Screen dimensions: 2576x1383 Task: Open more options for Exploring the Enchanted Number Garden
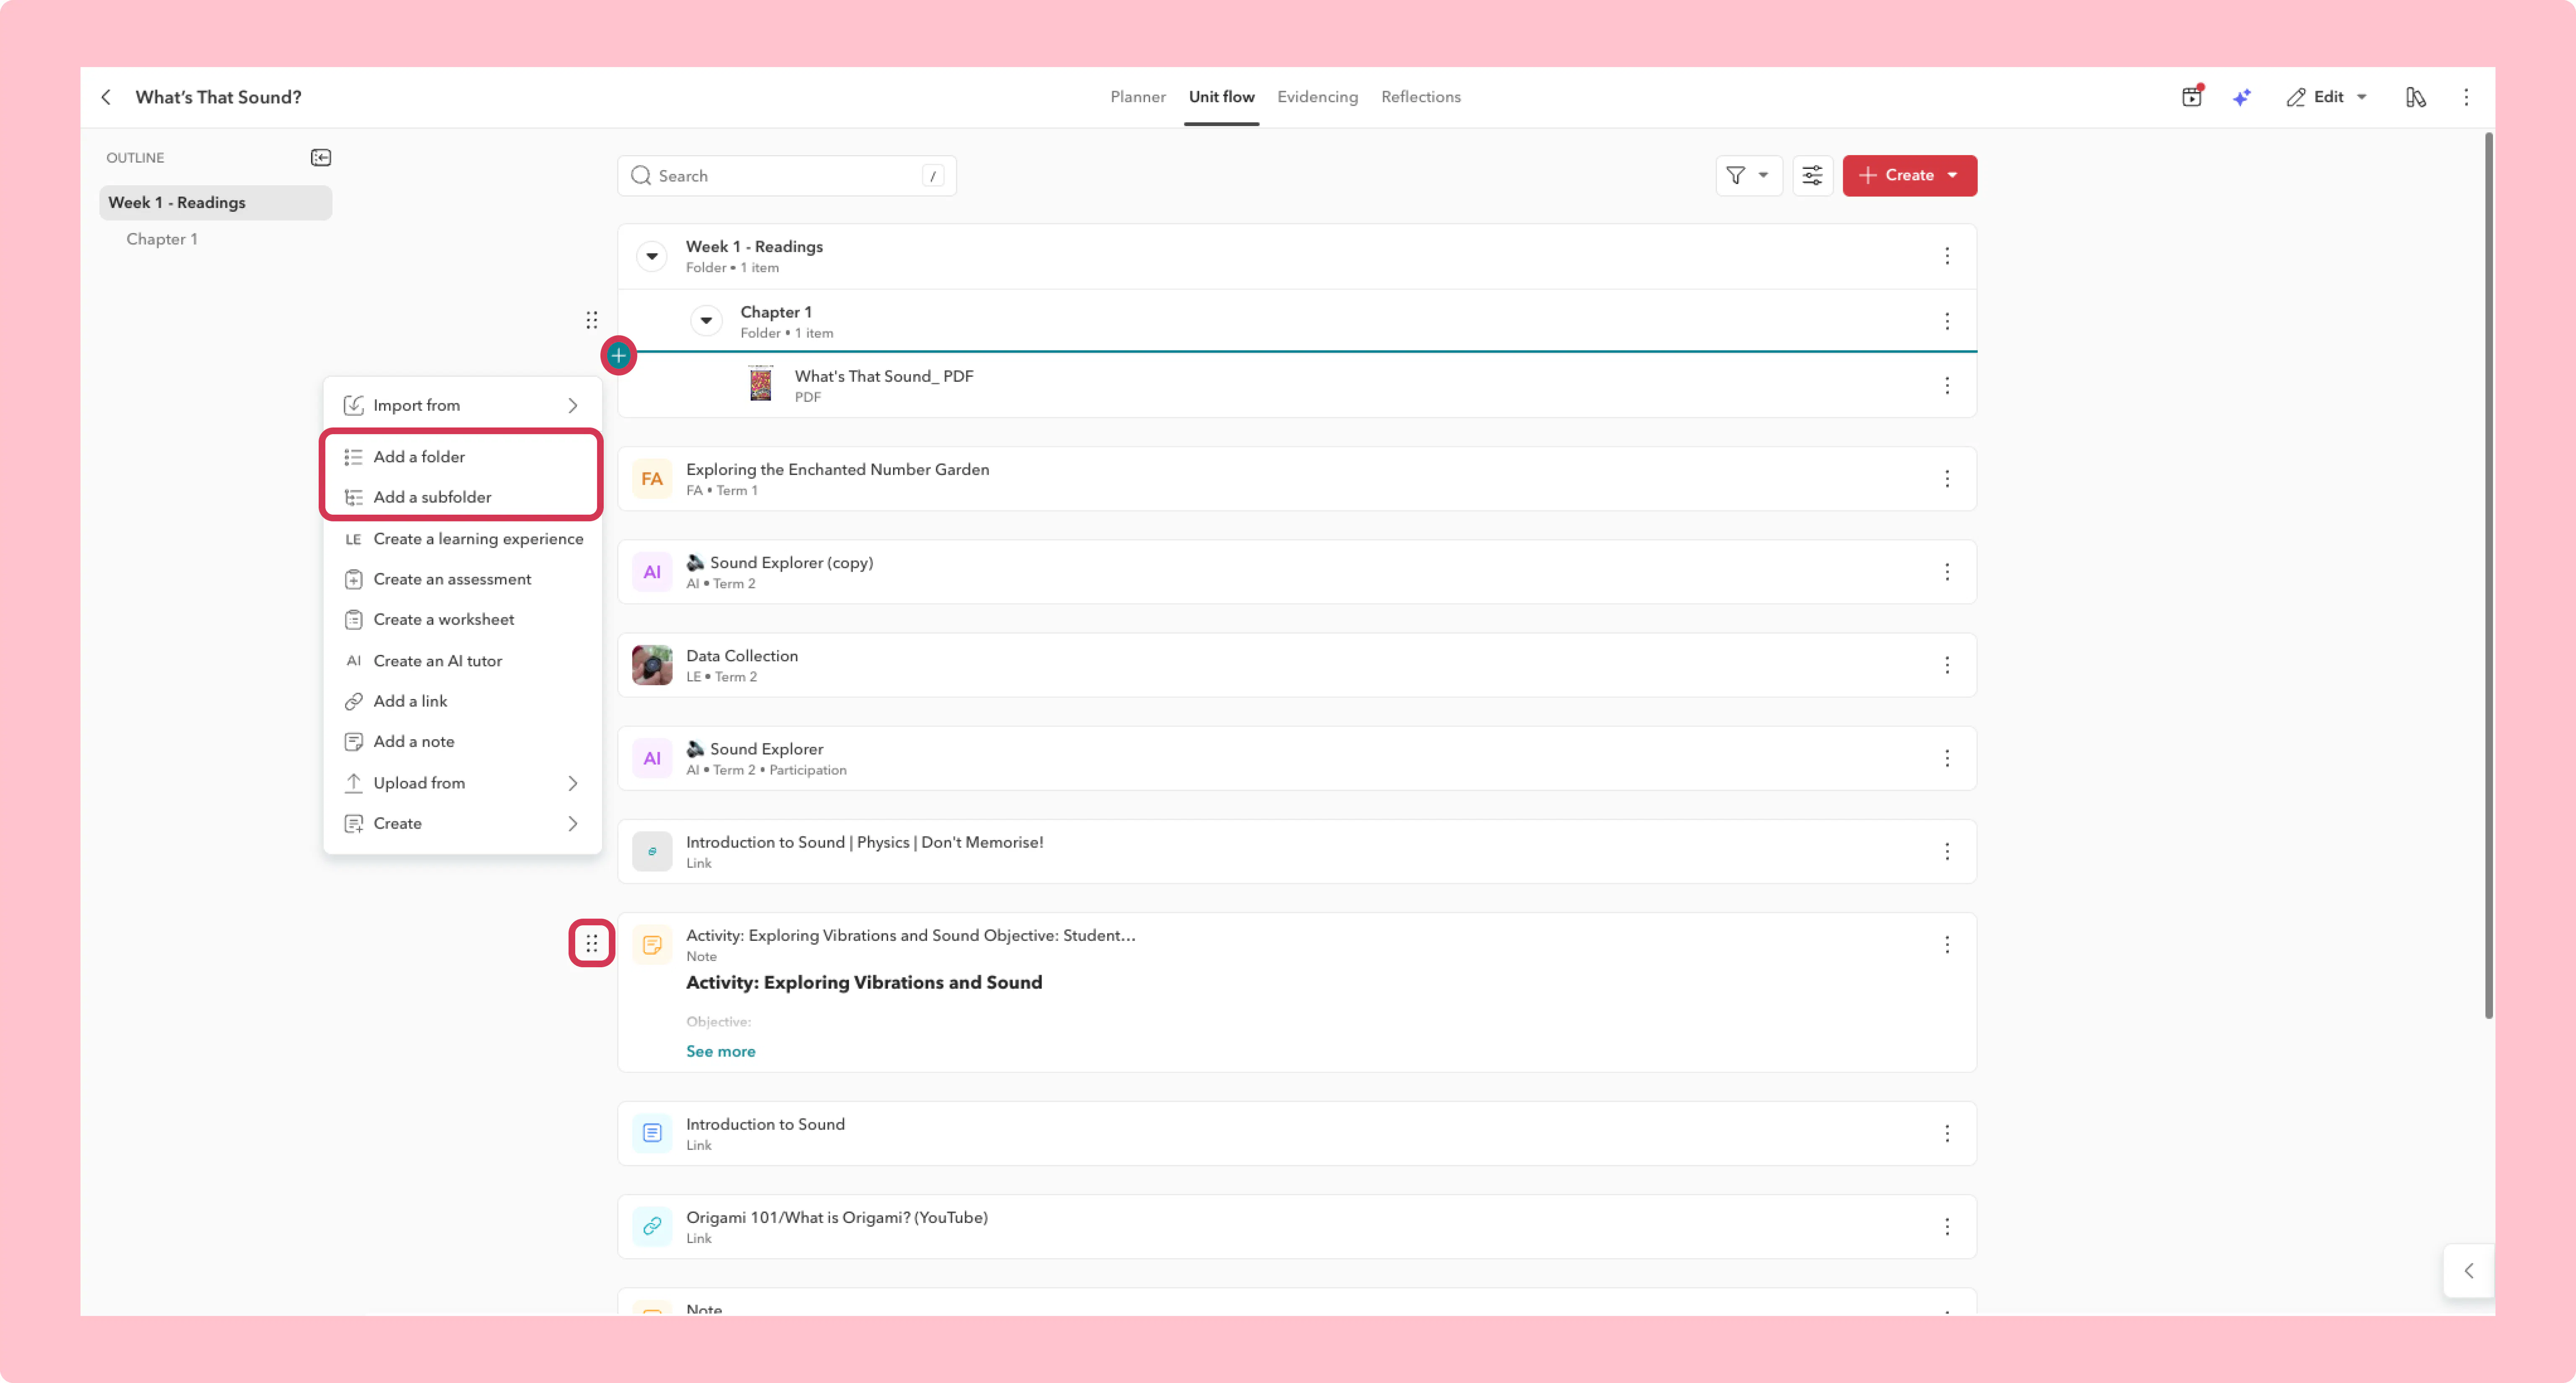click(x=1947, y=479)
